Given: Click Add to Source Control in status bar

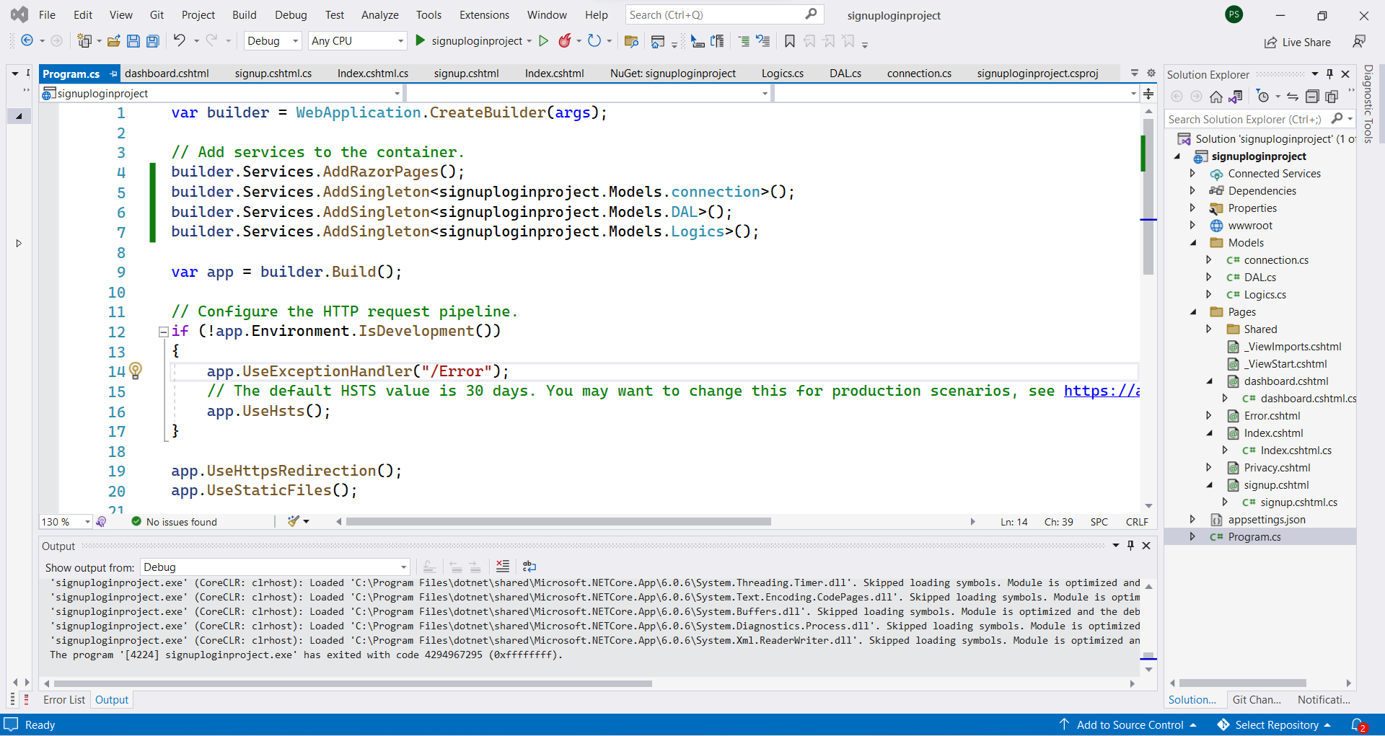Looking at the screenshot, I should [x=1129, y=725].
